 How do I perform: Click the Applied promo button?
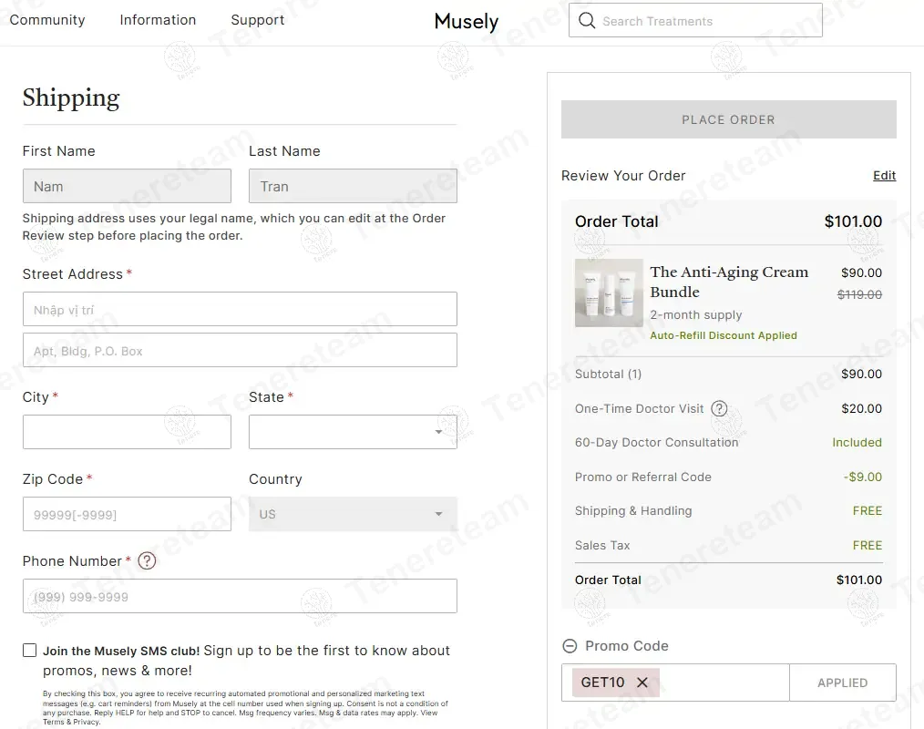click(842, 683)
